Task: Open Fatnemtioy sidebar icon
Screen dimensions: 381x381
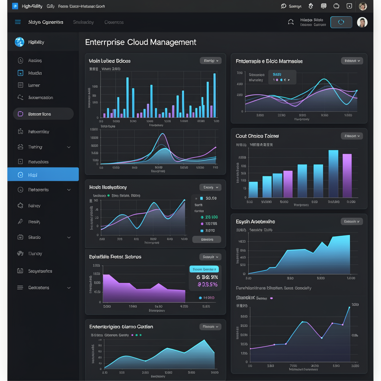Action: point(20,131)
